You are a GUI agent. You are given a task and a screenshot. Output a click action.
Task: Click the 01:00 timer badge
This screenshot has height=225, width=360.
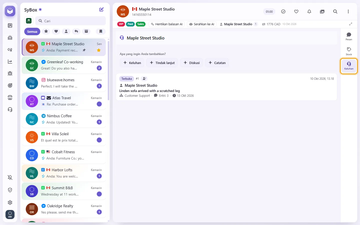[269, 11]
